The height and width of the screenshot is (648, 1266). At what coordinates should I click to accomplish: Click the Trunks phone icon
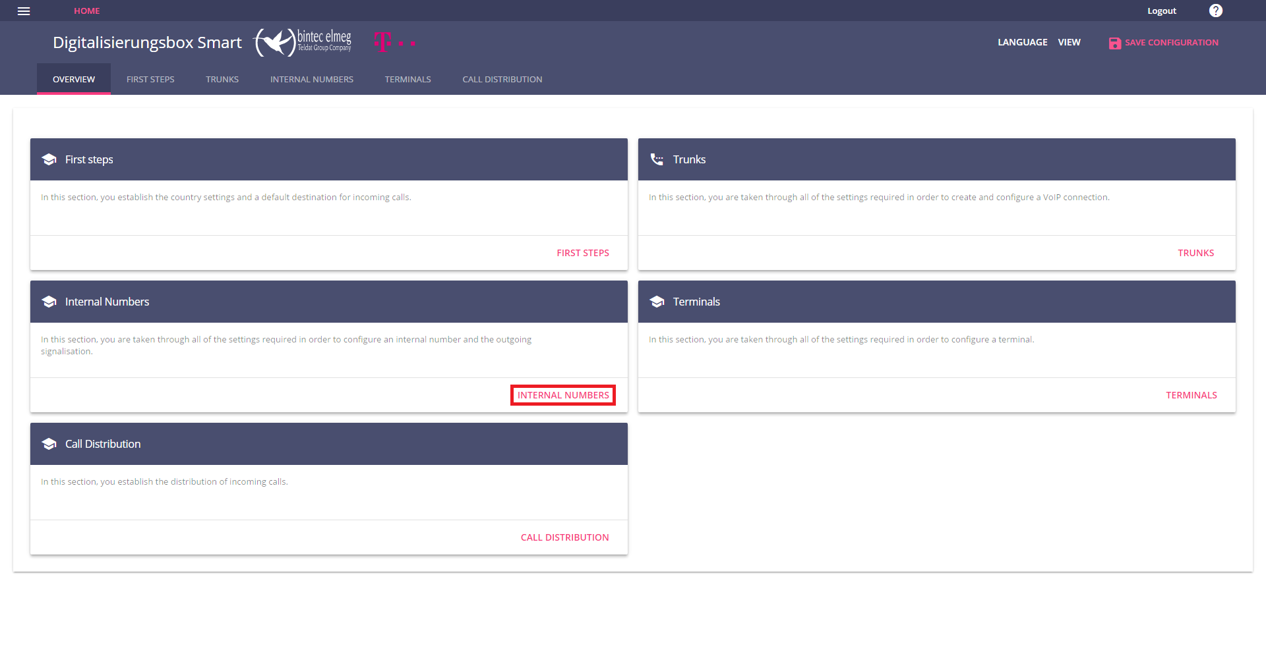pos(657,159)
